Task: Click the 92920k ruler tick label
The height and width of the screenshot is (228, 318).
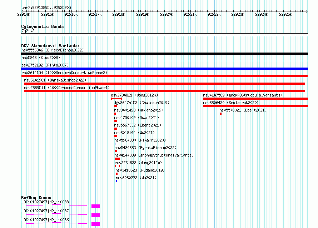Action: coord(167,14)
